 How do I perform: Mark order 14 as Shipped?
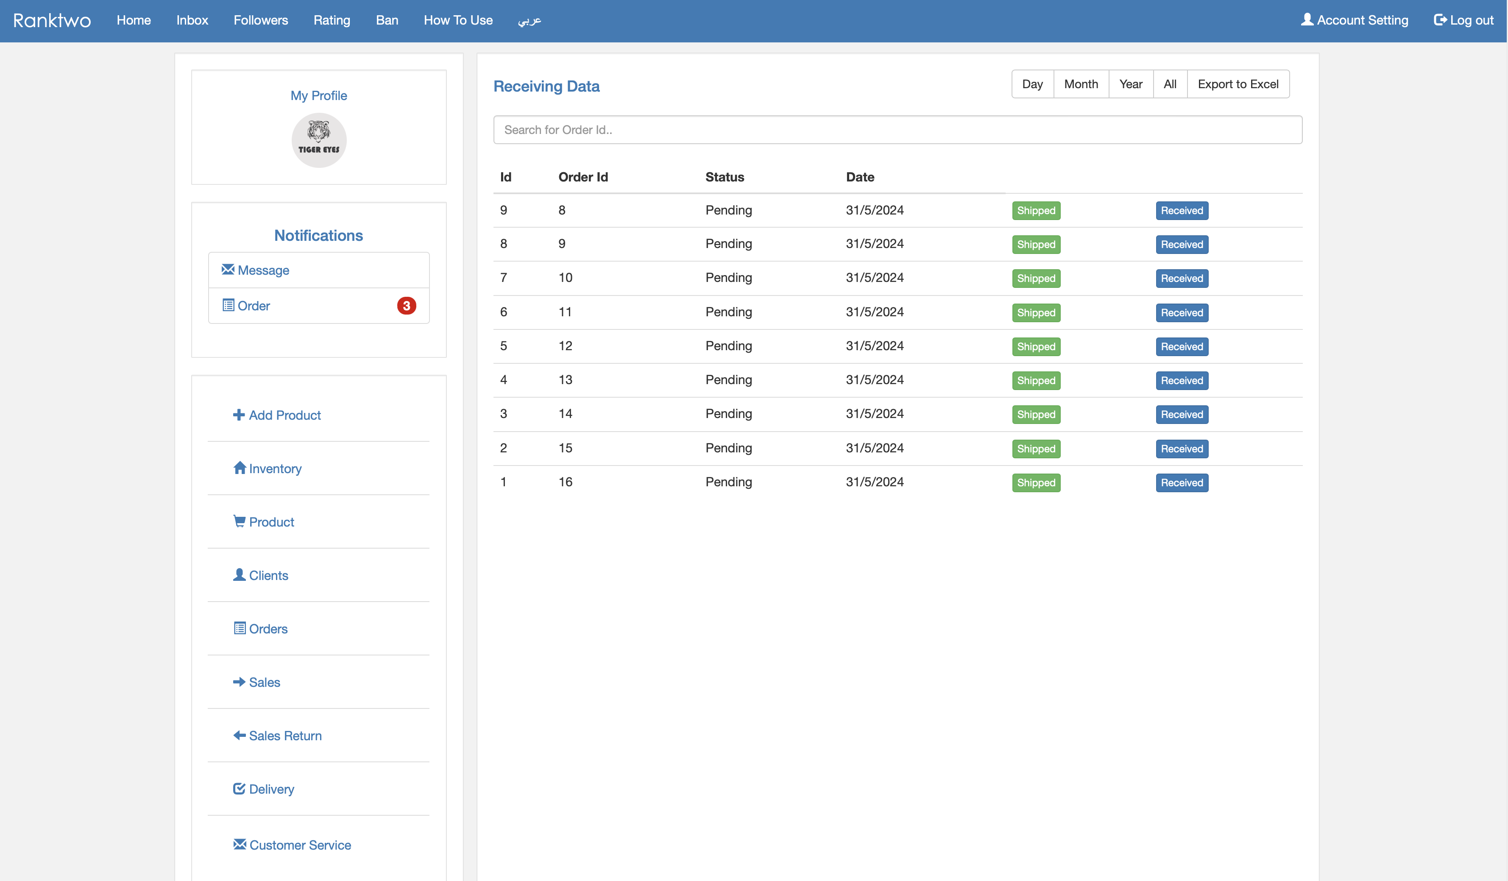1036,415
